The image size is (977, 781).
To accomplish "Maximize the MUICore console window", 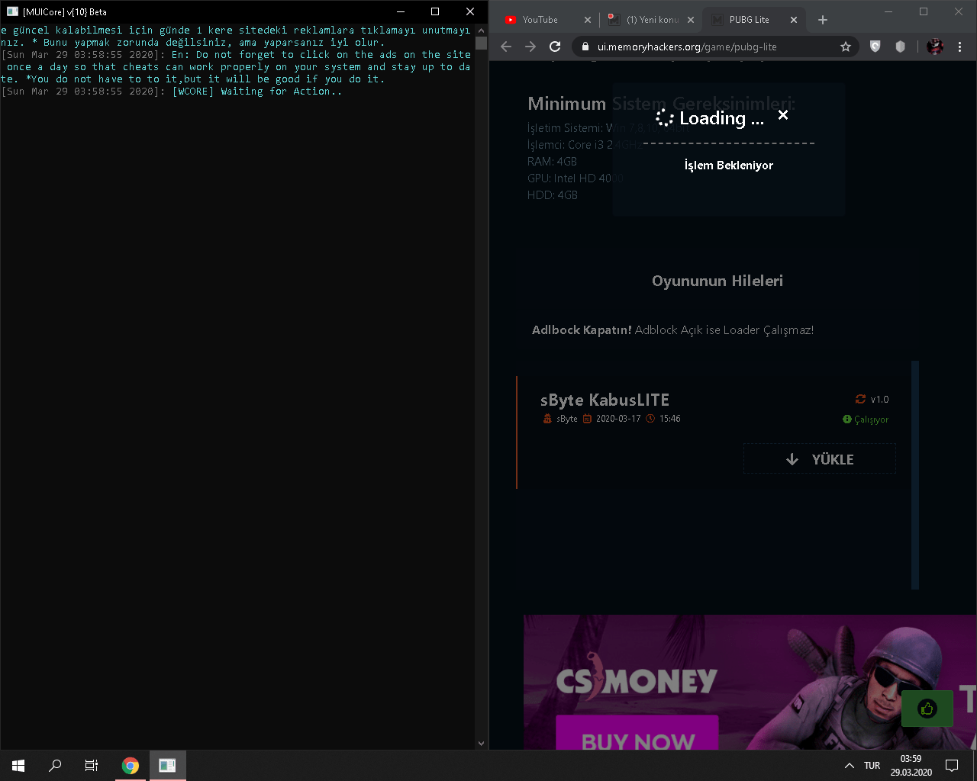I will [435, 11].
